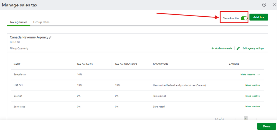Go to page 1 in pagination
The height and width of the screenshot is (130, 277).
click(246, 118)
